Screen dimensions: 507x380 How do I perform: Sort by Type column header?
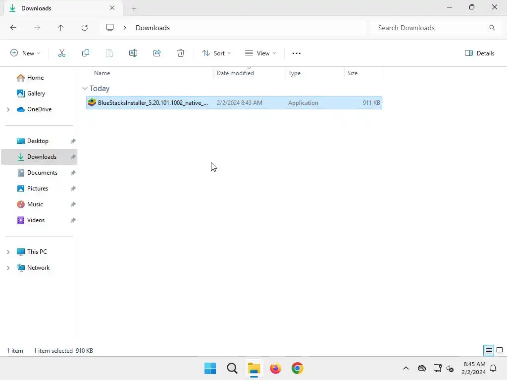(294, 73)
